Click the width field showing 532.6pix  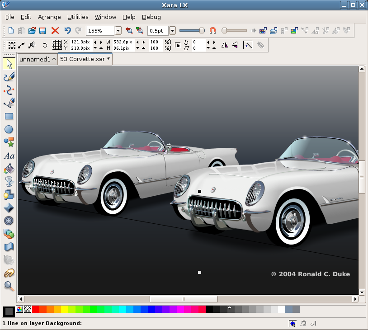(123, 42)
